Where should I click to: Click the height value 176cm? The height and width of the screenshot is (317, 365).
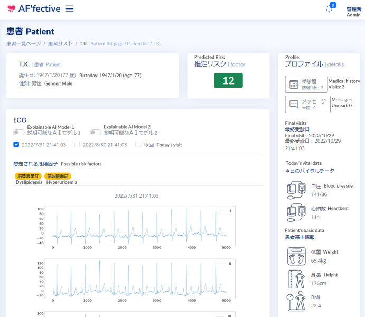coord(319,283)
